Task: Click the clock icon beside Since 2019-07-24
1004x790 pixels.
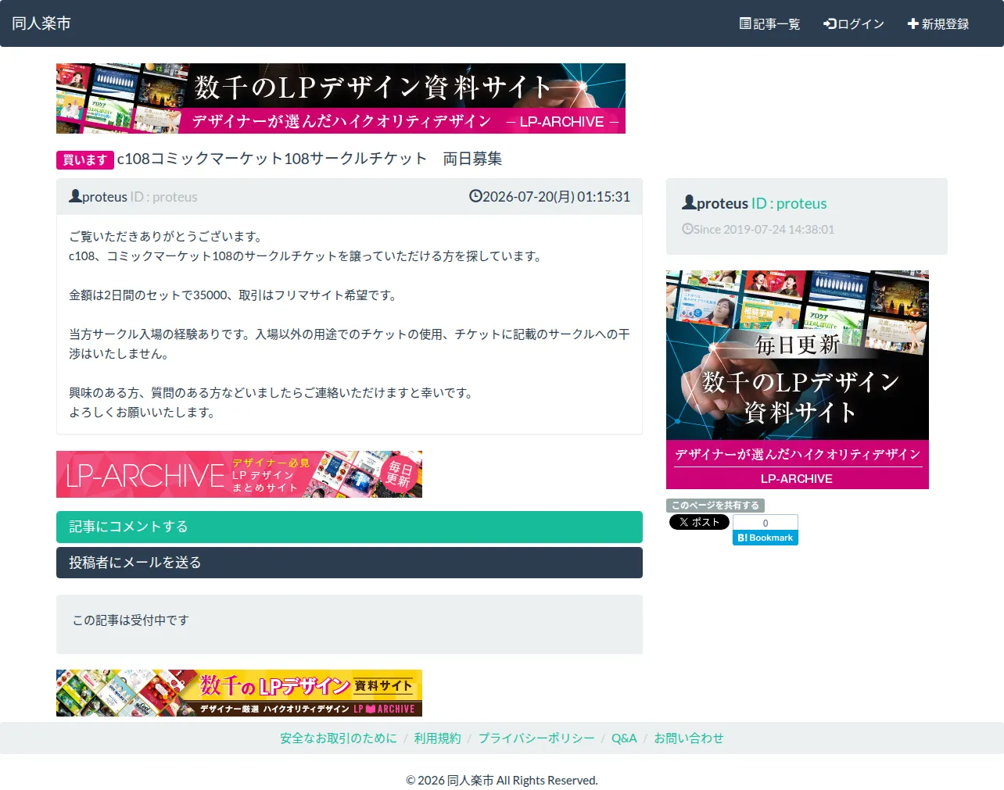Action: point(687,229)
